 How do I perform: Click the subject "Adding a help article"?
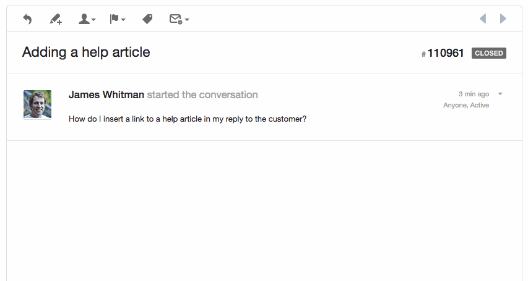click(86, 52)
